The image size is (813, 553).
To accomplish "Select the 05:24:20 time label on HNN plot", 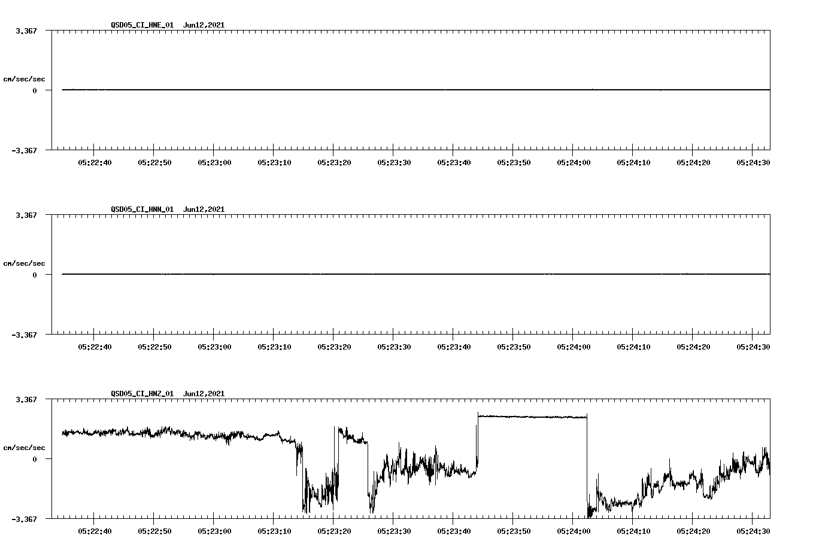I will click(693, 347).
